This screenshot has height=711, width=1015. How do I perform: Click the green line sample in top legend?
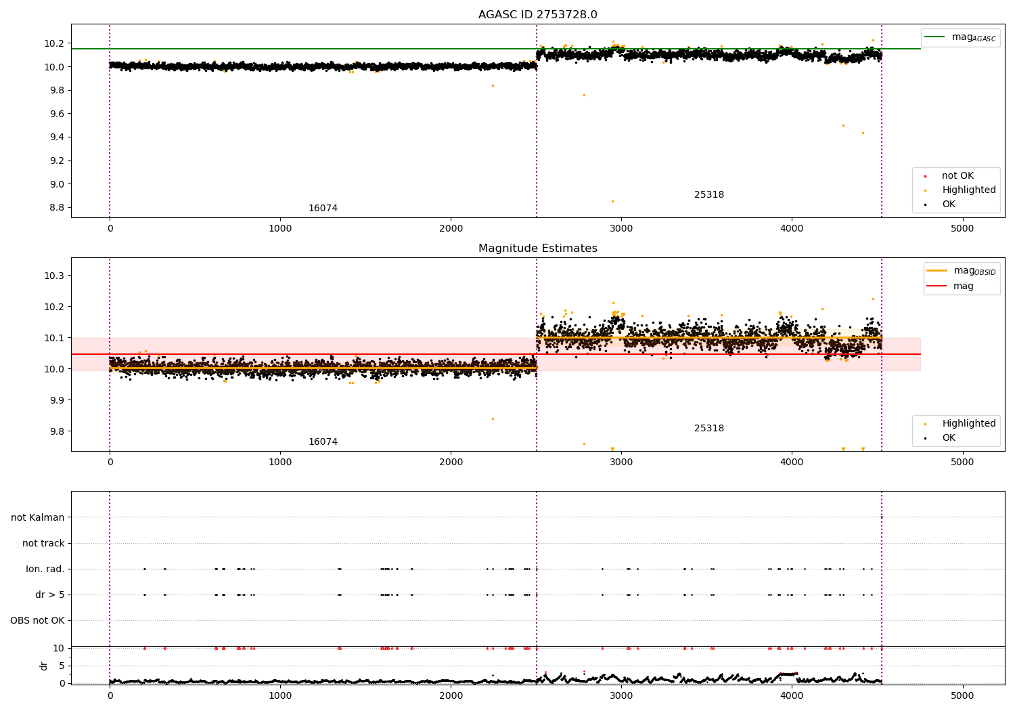(x=935, y=37)
